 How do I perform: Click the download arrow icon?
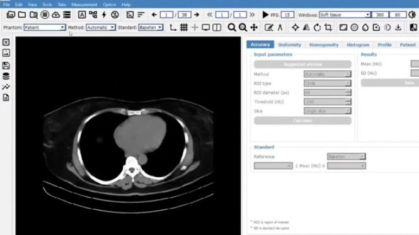point(398,28)
